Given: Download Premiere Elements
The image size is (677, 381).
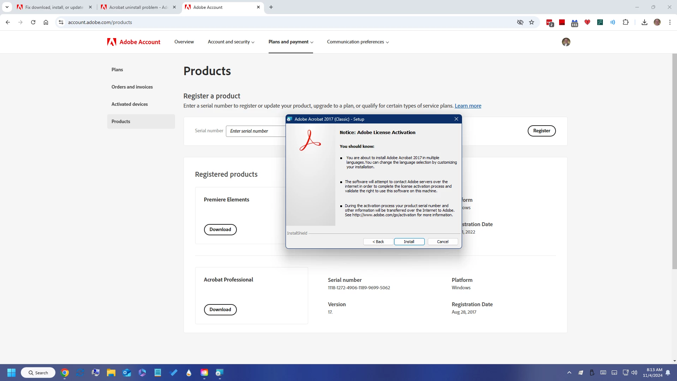Looking at the screenshot, I should pos(220,229).
